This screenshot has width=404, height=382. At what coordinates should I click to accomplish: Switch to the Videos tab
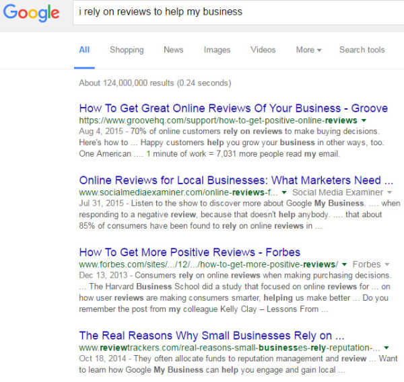[x=263, y=50]
